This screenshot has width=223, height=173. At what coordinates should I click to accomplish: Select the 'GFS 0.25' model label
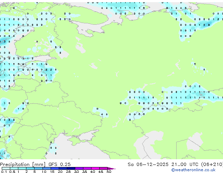pos(59,165)
